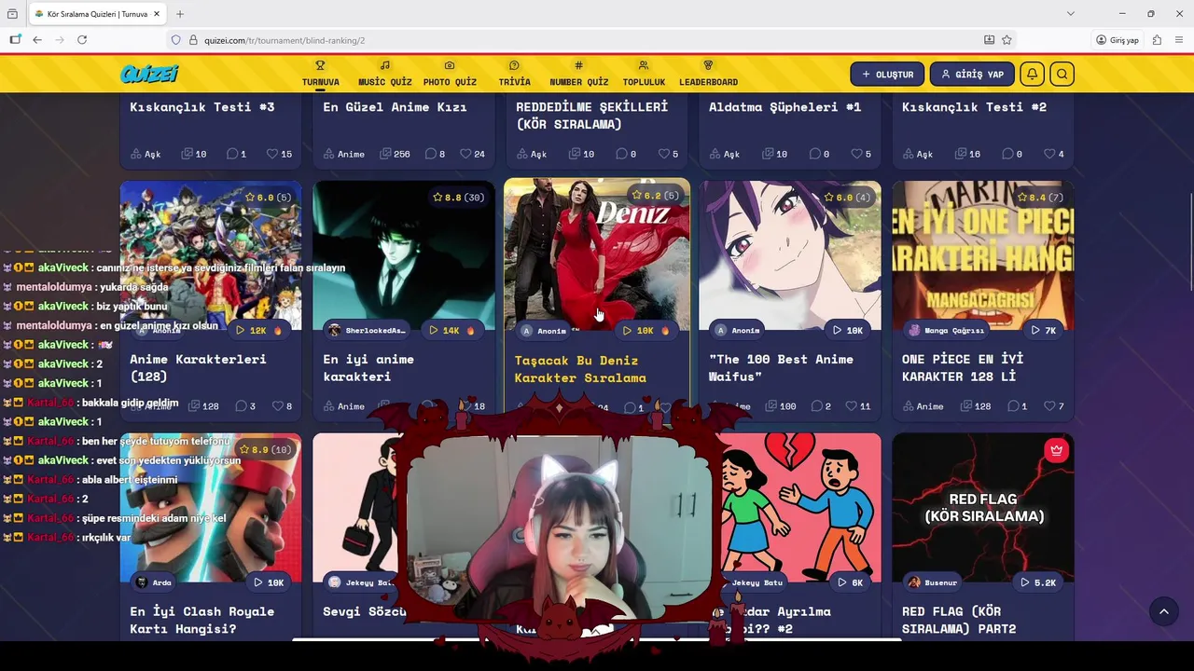The image size is (1194, 671).
Task: Click SherlockedAs author avatar
Action: [334, 330]
